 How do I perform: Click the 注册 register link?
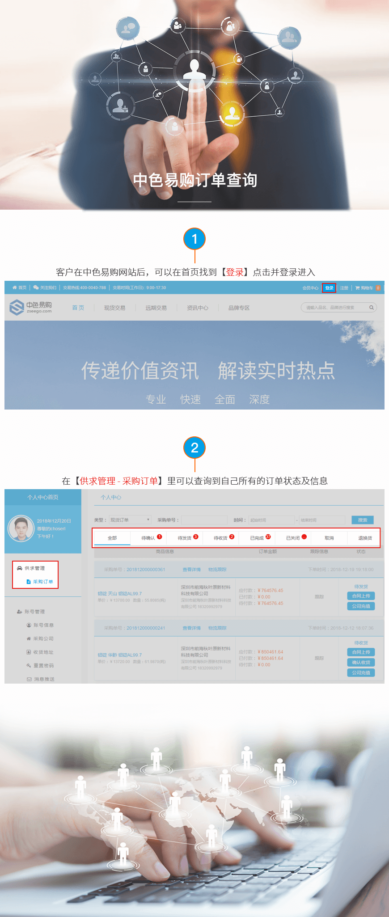pos(344,288)
